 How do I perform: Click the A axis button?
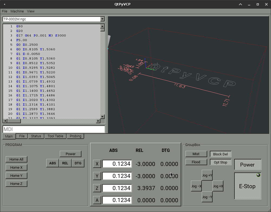click(x=97, y=200)
